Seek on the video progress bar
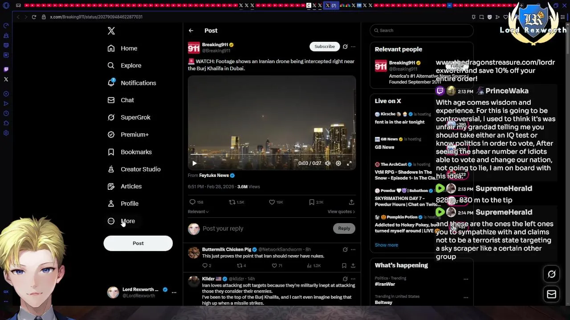The height and width of the screenshot is (320, 570). 272,154
